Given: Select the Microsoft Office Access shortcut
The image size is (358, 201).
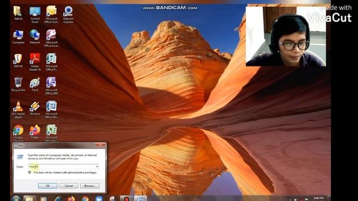Looking at the screenshot, I should (x=51, y=39).
